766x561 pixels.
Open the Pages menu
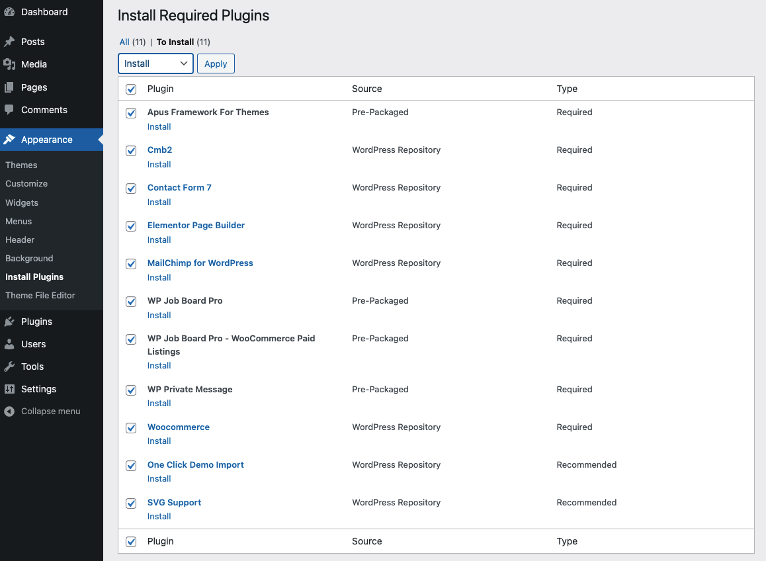point(34,87)
